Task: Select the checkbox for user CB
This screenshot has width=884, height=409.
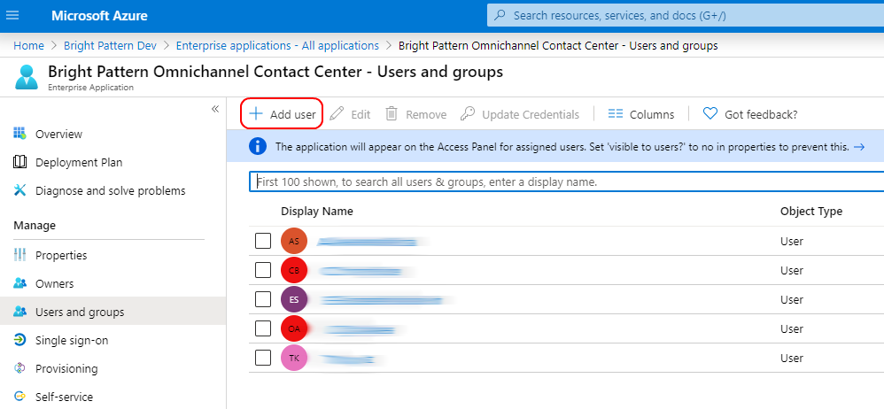Action: point(263,270)
